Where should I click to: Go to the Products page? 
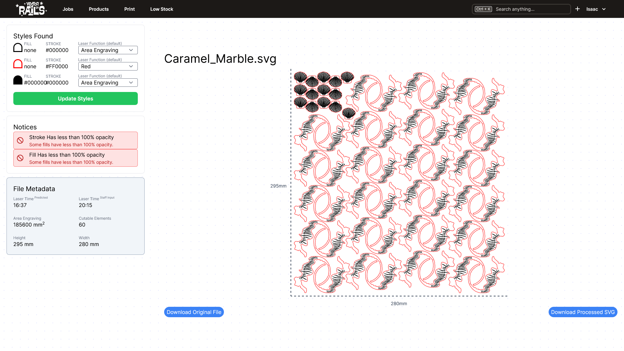coord(99,9)
